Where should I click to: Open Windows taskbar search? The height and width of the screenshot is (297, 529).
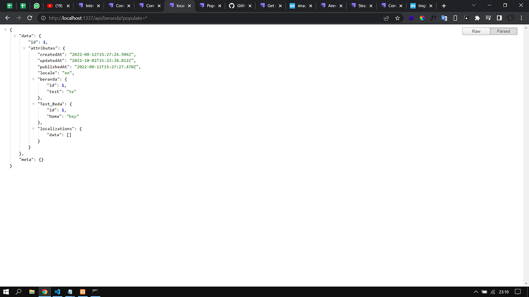(x=19, y=292)
